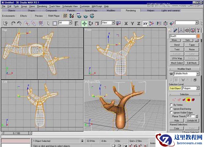Toggle the yellow Sub-Object button

tap(175, 88)
